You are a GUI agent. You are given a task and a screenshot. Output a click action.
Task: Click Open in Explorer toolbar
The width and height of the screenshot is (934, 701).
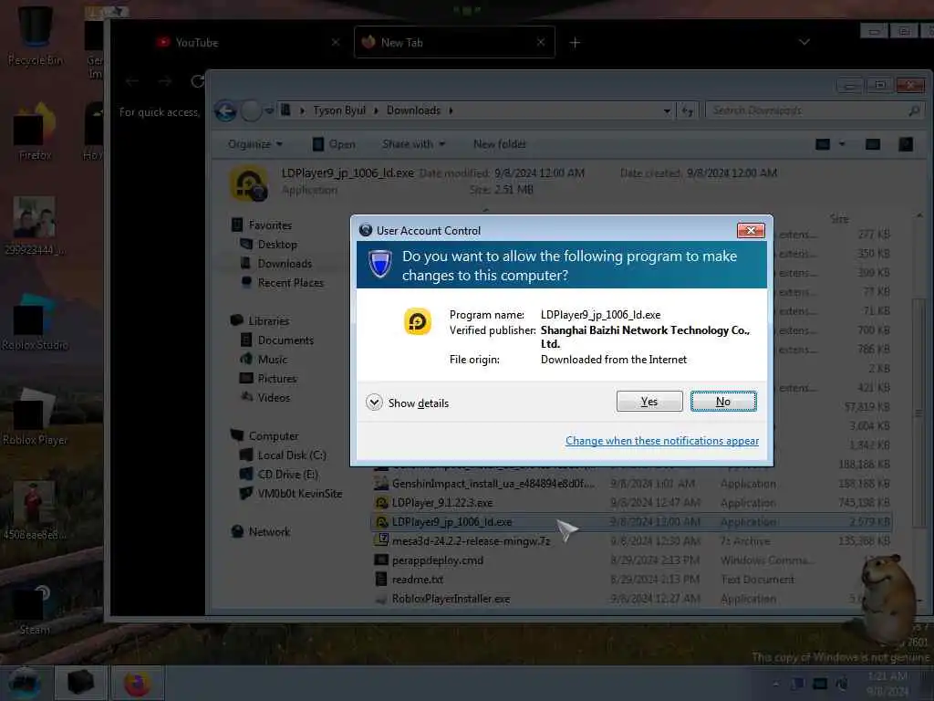coord(334,144)
